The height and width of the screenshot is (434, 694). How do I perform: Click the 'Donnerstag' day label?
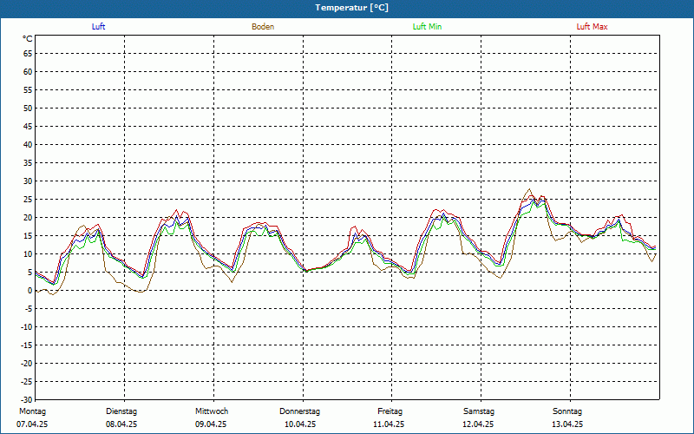299,411
